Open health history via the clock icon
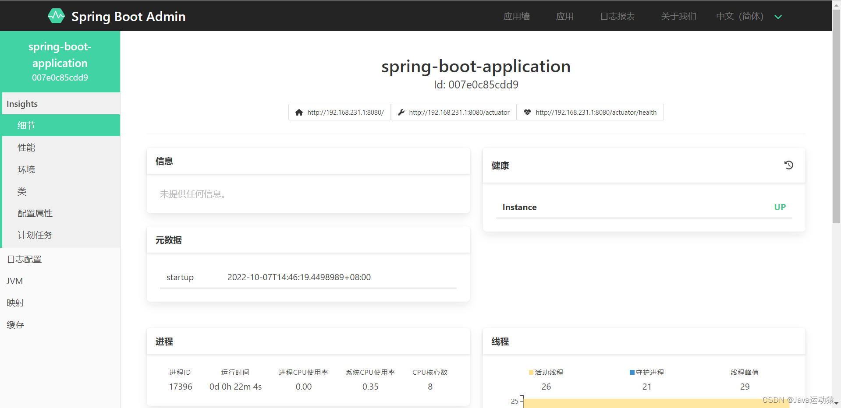The width and height of the screenshot is (841, 408). 788,165
